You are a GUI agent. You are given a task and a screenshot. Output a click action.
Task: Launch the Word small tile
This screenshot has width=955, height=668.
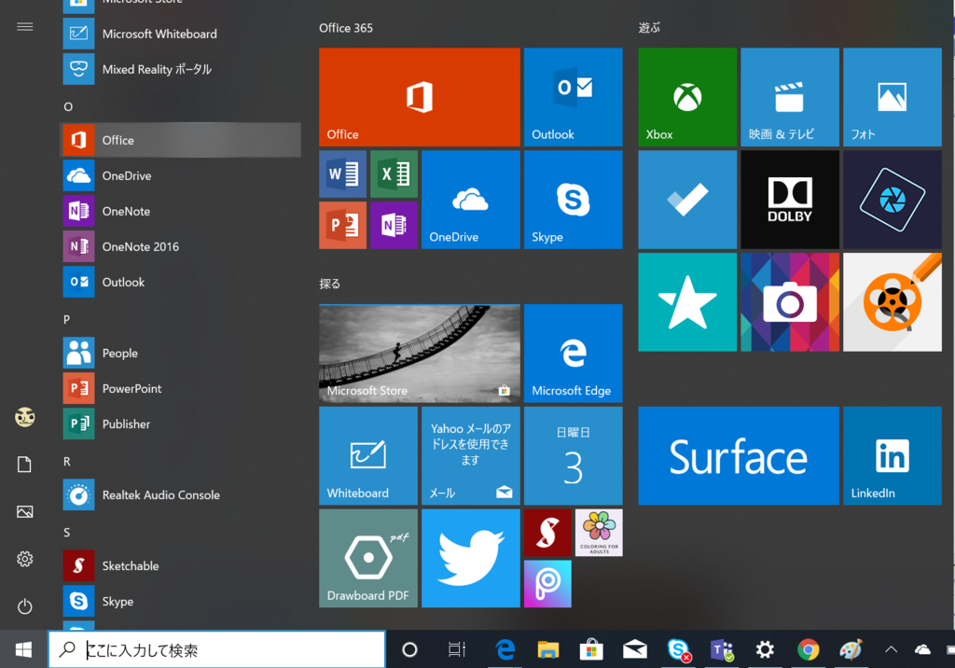click(x=343, y=174)
